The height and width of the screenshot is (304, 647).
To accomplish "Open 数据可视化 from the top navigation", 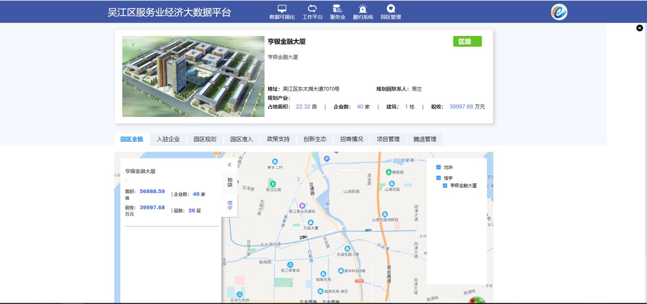I will tap(282, 12).
